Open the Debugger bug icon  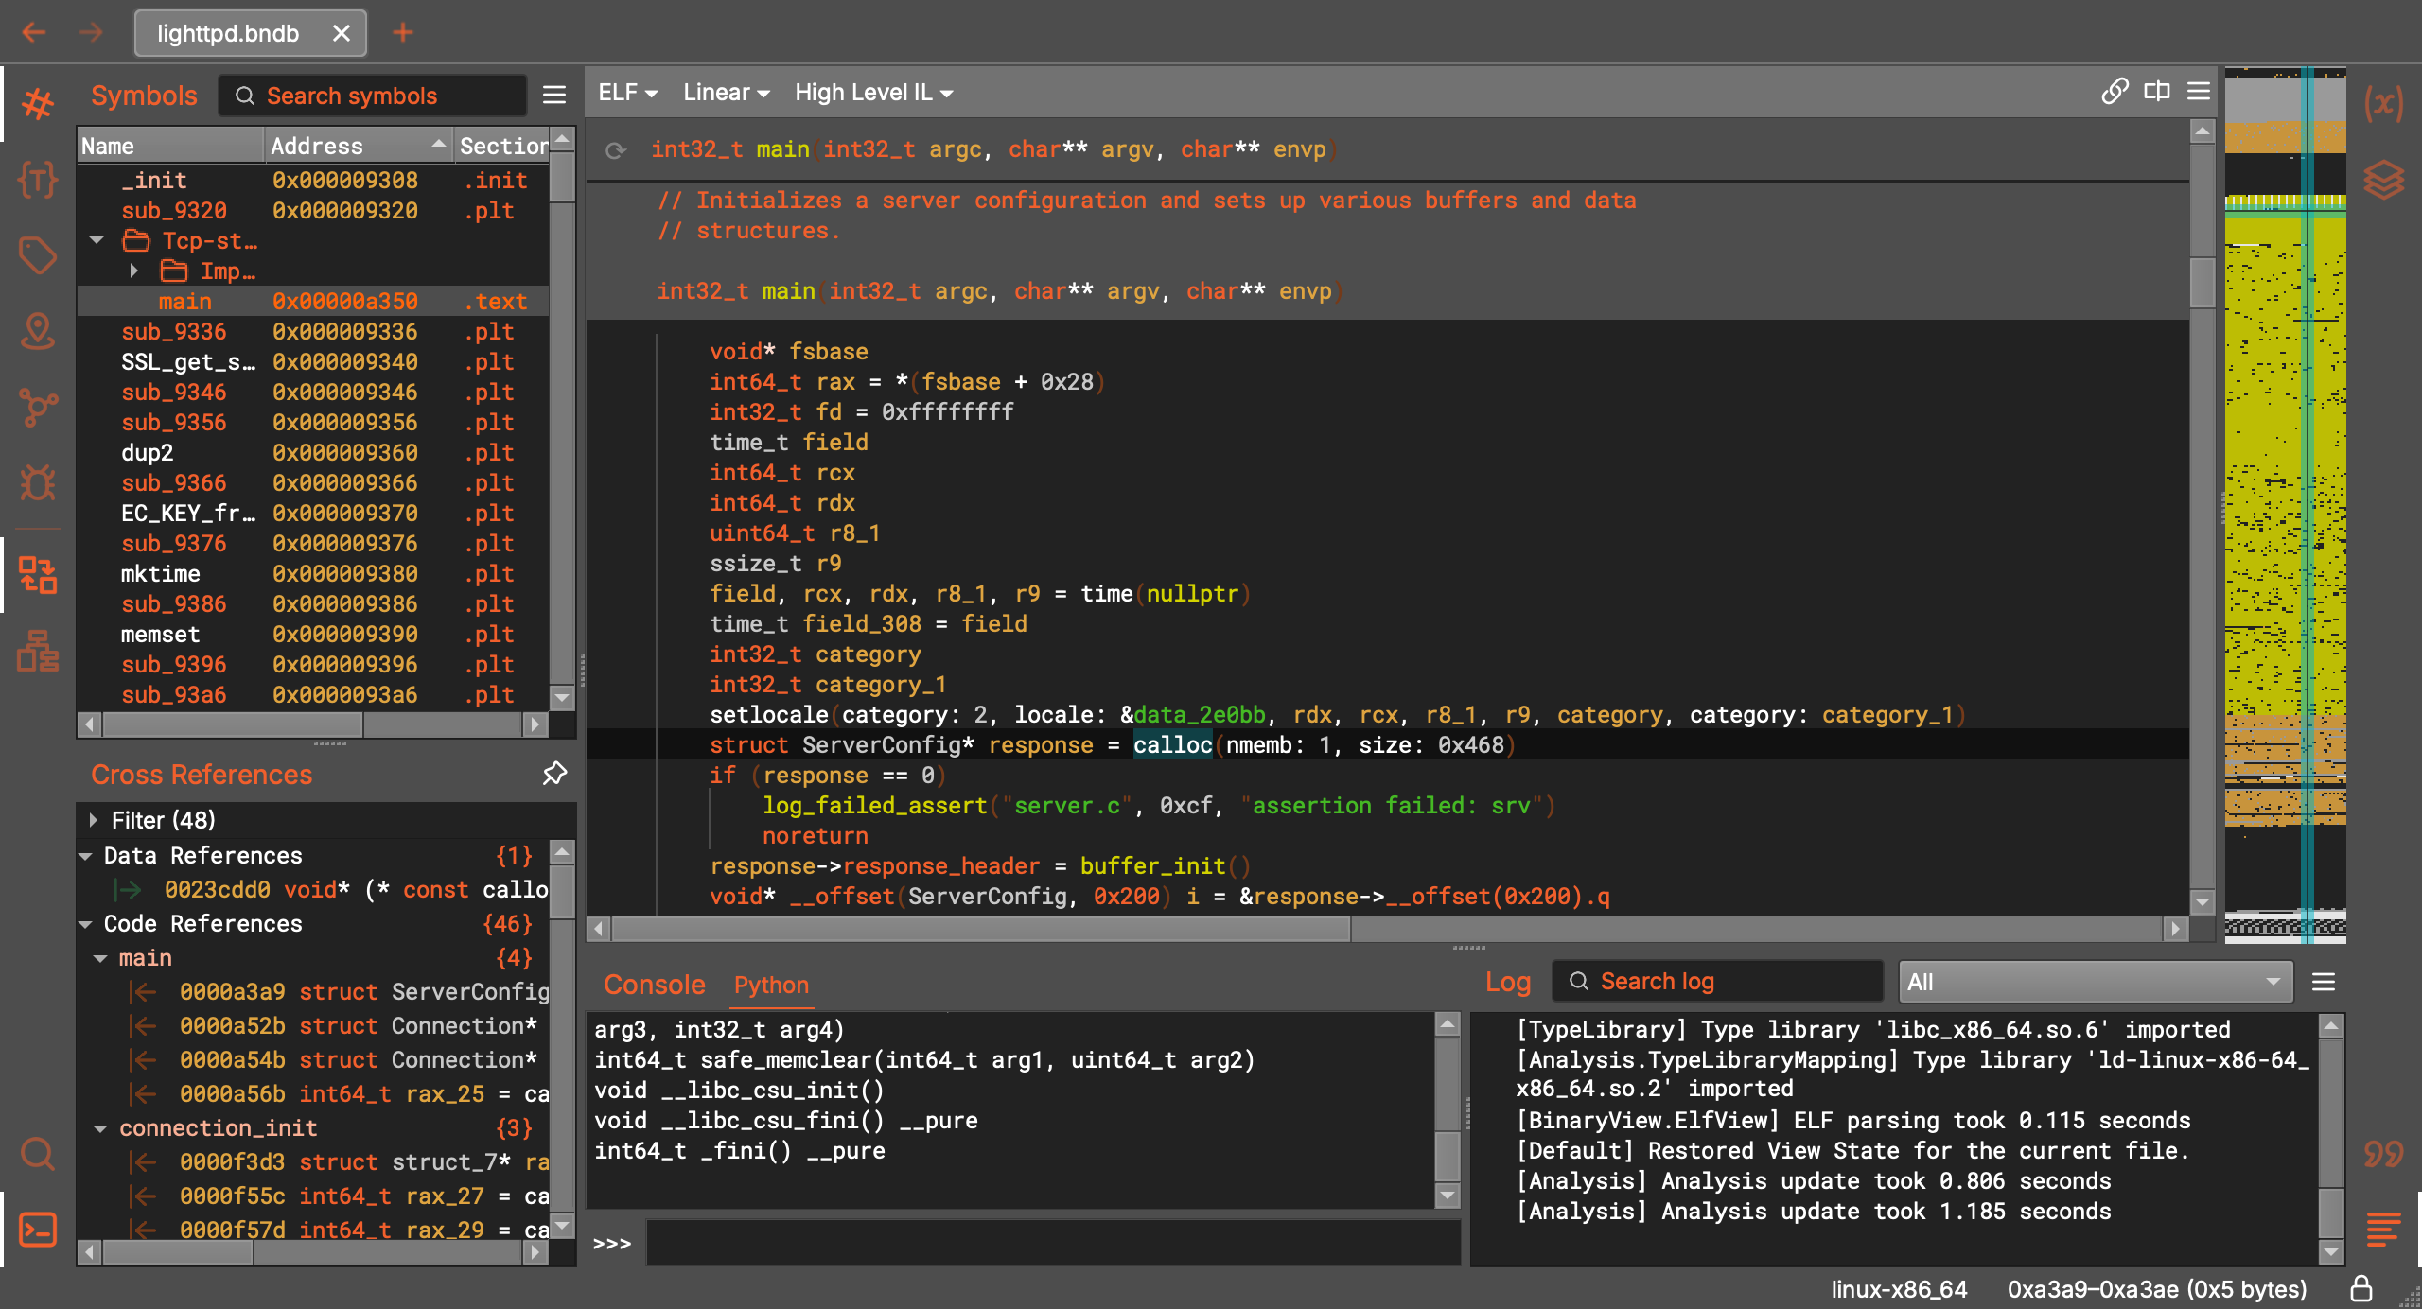38,482
